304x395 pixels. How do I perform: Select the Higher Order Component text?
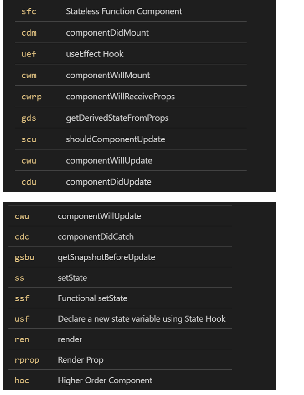[x=105, y=380]
